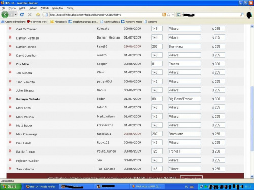This screenshot has height=190, width=254.
Task: Expand the address bar URL dropdown
Action: [173, 15]
